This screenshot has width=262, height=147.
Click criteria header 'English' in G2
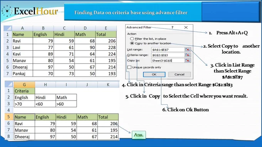(24, 97)
